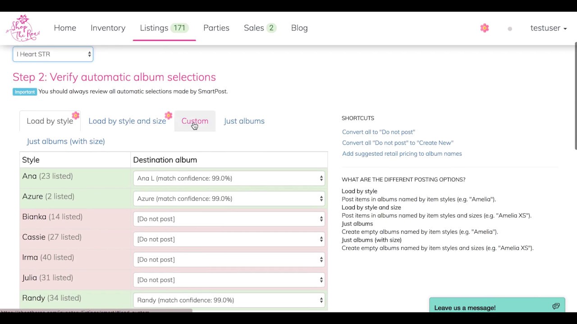Image resolution: width=577 pixels, height=324 pixels.
Task: Open Just albums (with size) tab
Action: 66,141
